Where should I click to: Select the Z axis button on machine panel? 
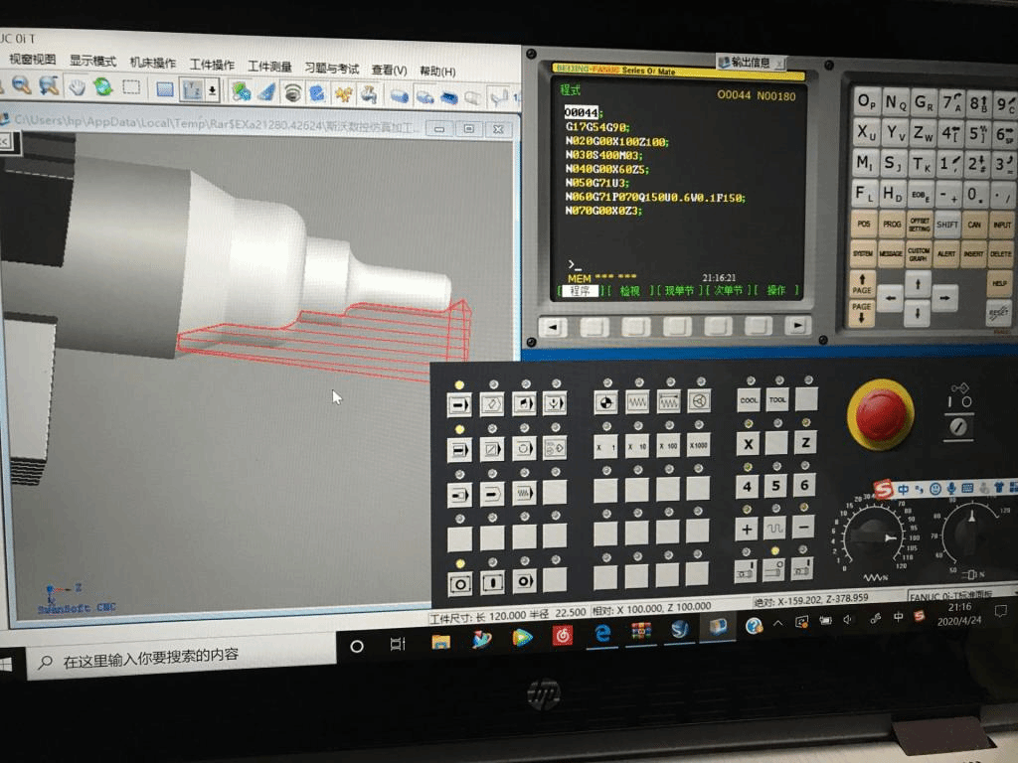pos(805,442)
